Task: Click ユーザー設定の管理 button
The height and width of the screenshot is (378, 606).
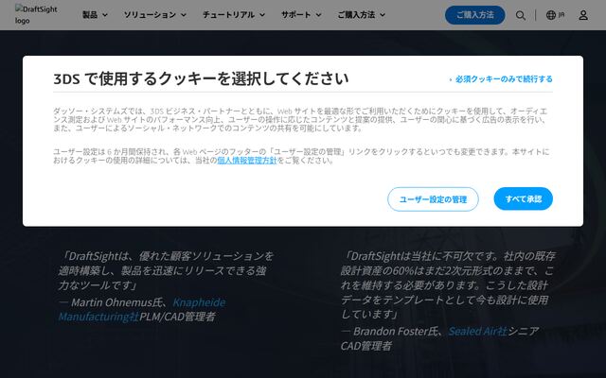Action: tap(433, 199)
